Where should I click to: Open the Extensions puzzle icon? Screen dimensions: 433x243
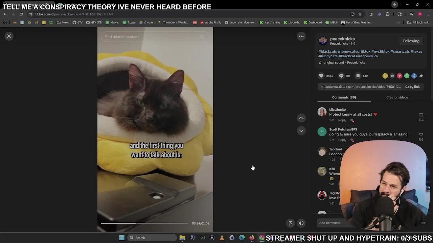click(388, 14)
